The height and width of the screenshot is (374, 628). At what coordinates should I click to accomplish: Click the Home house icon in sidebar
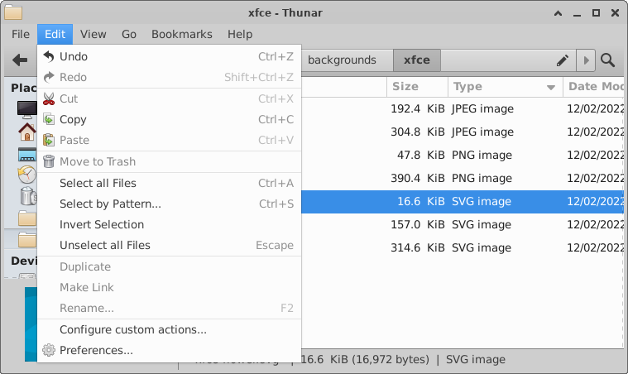point(26,132)
